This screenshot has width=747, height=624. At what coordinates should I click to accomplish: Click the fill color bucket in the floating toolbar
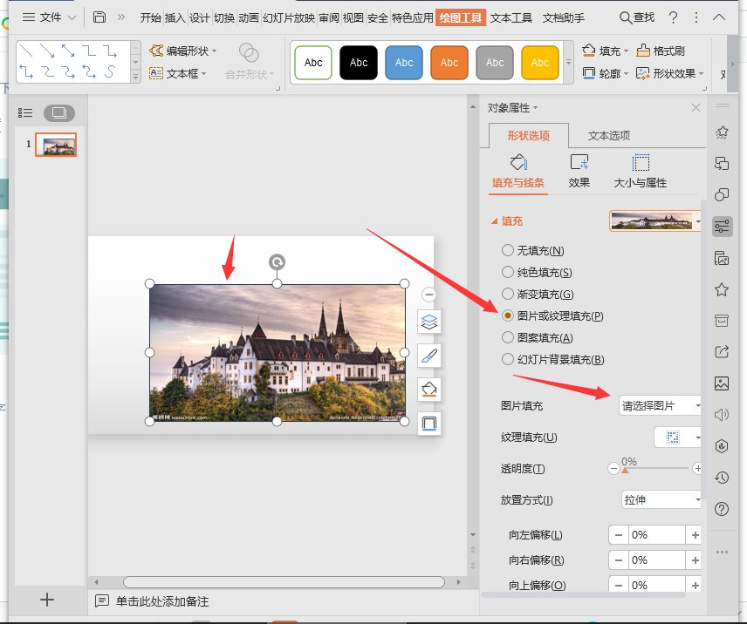pyautogui.click(x=428, y=390)
